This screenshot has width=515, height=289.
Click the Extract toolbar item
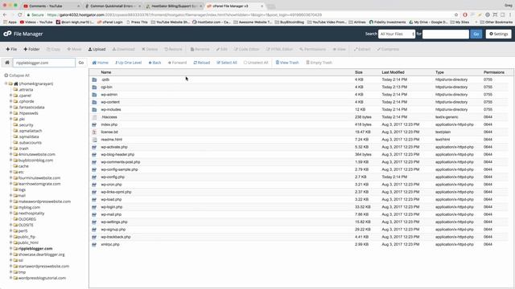[362, 49]
